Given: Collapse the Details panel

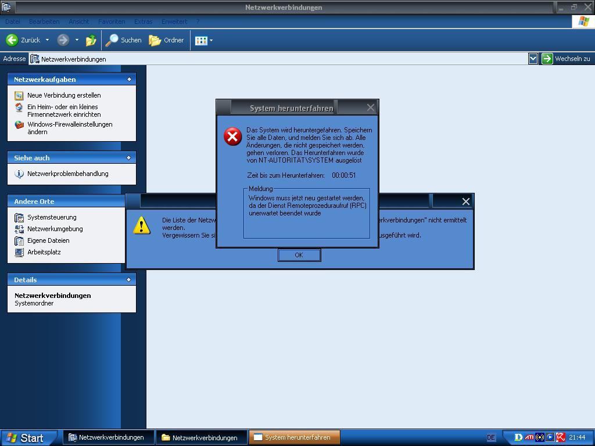Looking at the screenshot, I should point(129,279).
